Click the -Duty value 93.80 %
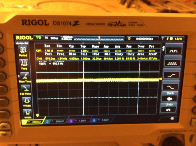Image resolution: width=196 pixels, height=146 pixels. point(131,58)
